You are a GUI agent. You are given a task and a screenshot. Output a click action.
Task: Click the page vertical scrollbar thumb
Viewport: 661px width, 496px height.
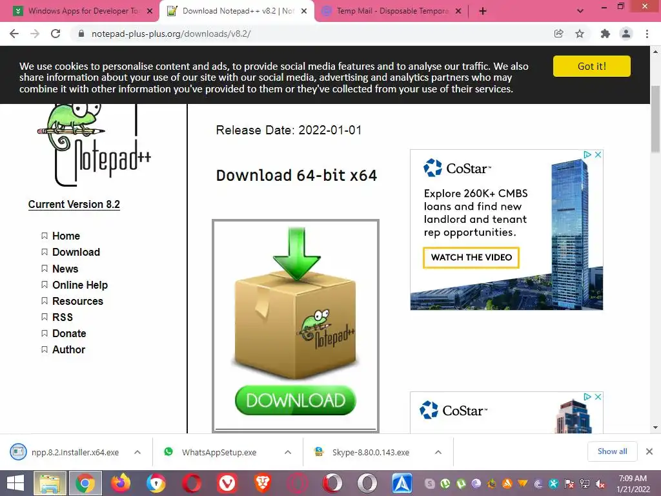(656, 119)
